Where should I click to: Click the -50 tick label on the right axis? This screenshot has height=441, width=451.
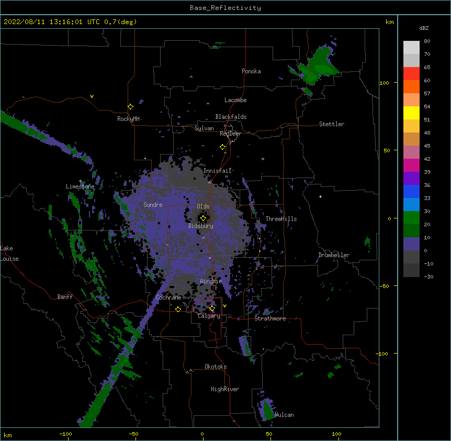click(384, 286)
